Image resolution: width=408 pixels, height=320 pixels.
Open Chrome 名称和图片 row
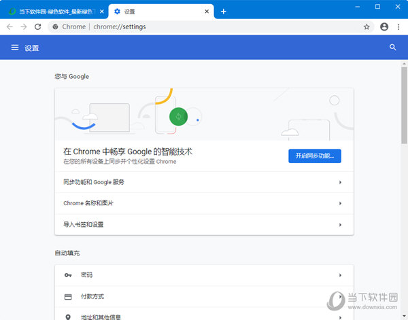click(x=204, y=203)
